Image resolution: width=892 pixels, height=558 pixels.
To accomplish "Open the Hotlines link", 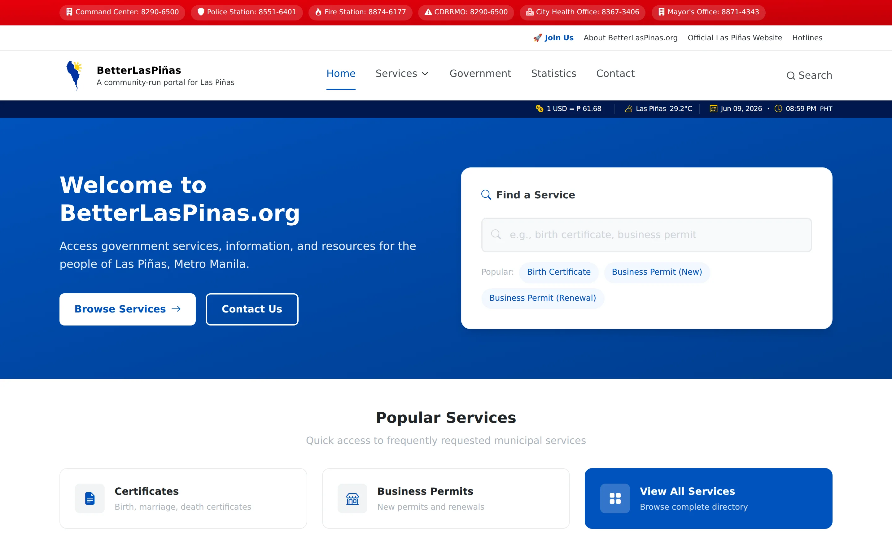I will coord(807,38).
